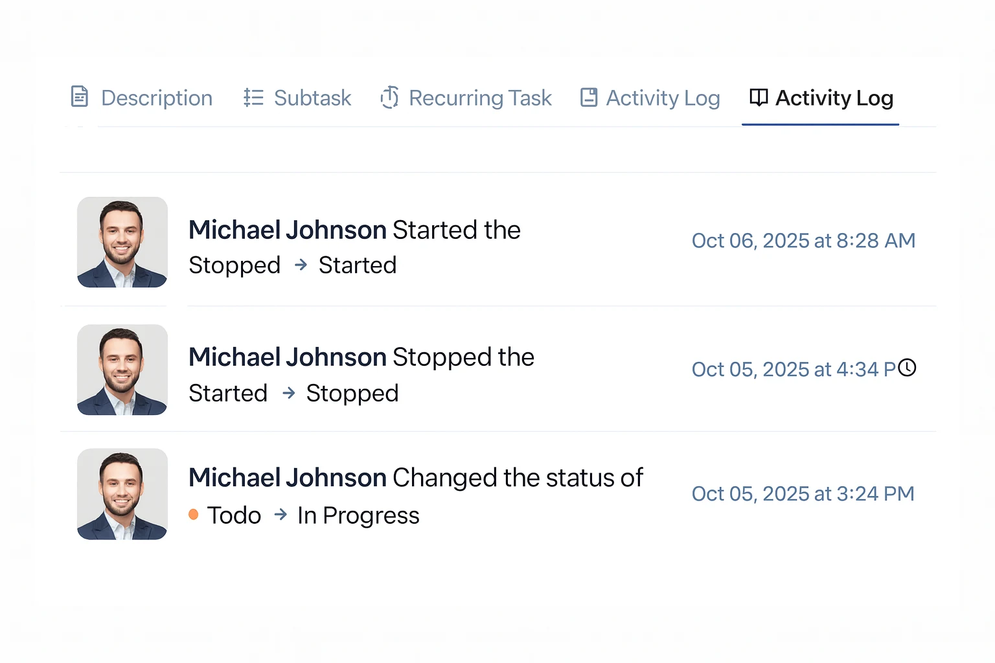The height and width of the screenshot is (663, 995).
Task: Click the Oct 05, 2025 at 3:24 PM timestamp
Action: (x=803, y=494)
